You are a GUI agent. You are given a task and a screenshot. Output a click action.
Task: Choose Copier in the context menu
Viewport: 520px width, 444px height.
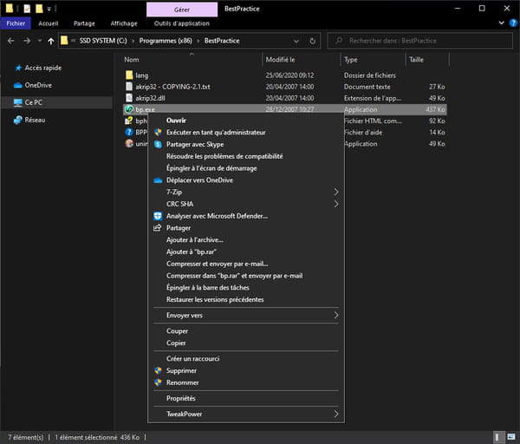(246, 343)
